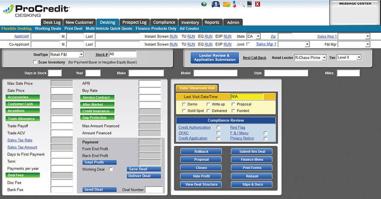Click the blue car dollar icon

tap(215, 4)
